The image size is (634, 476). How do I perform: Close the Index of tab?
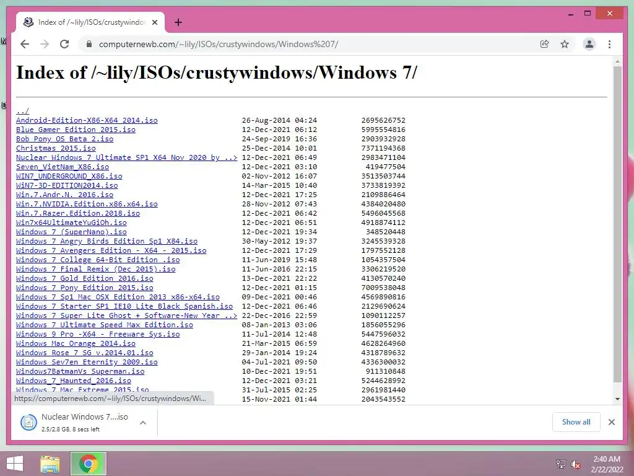tap(154, 22)
